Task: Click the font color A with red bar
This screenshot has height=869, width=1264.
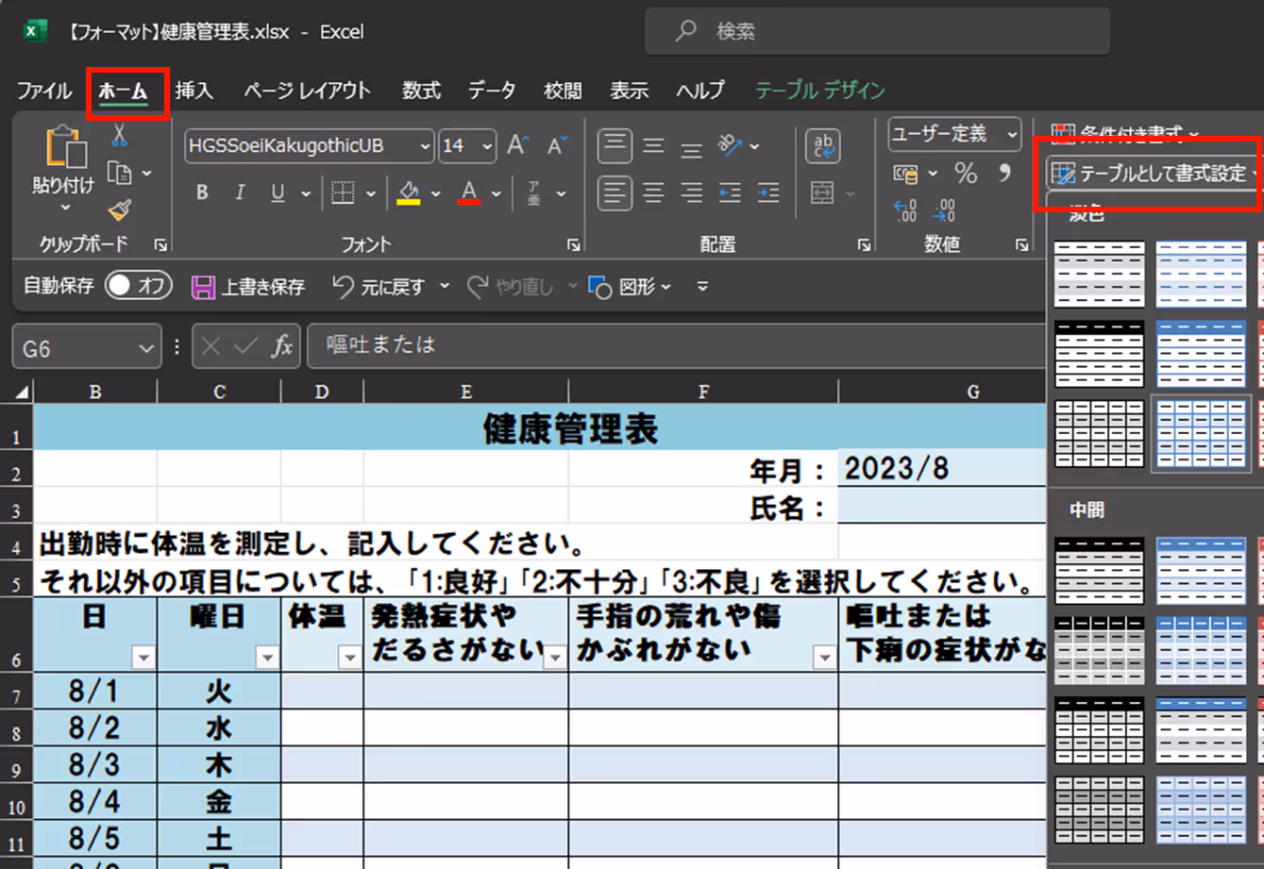Action: coord(469,193)
